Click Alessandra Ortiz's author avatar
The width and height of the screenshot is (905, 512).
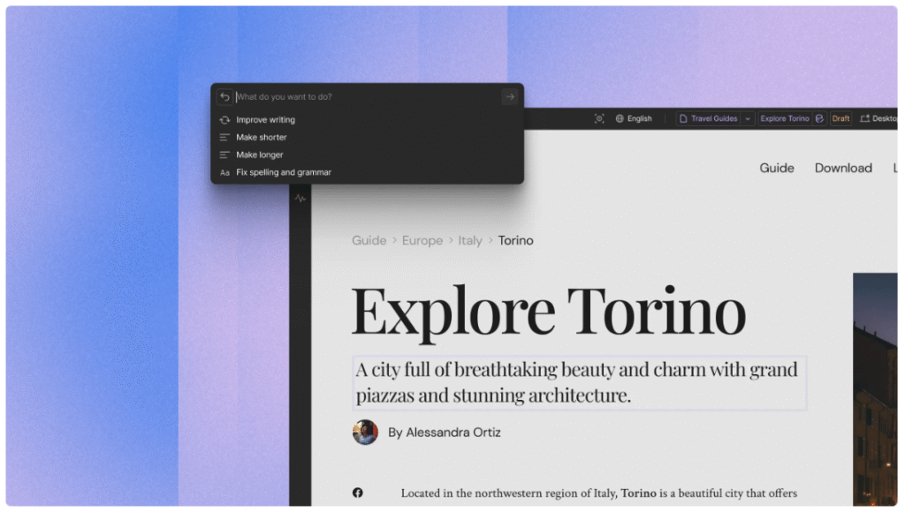tap(365, 433)
